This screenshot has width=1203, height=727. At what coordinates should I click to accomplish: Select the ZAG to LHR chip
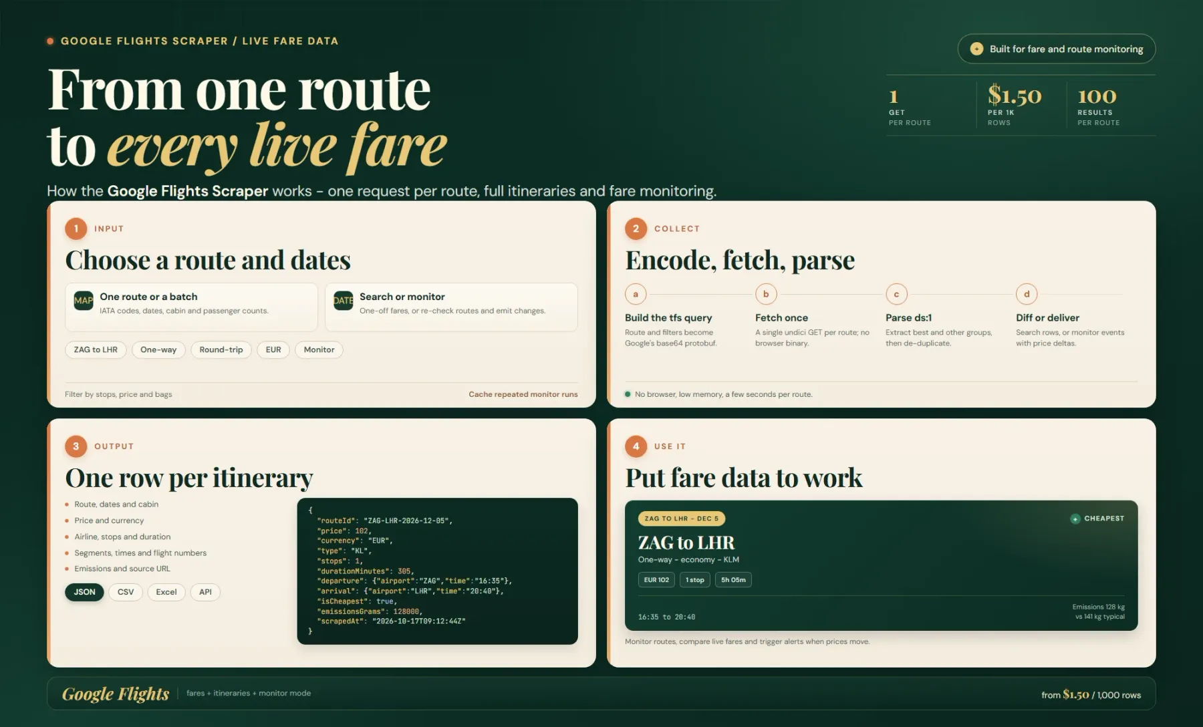click(96, 349)
